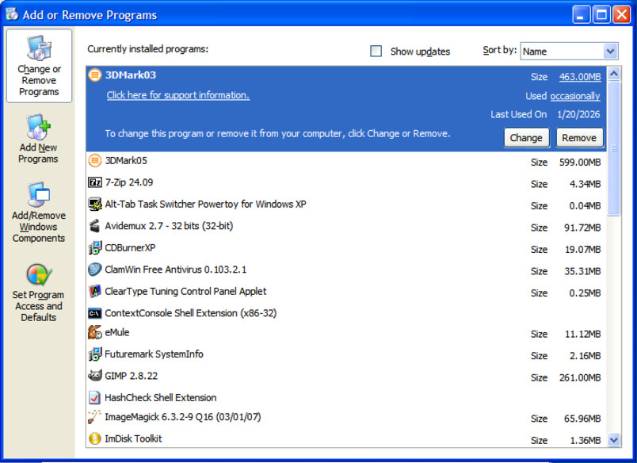Open Set Program Access and Defaults

(x=39, y=293)
